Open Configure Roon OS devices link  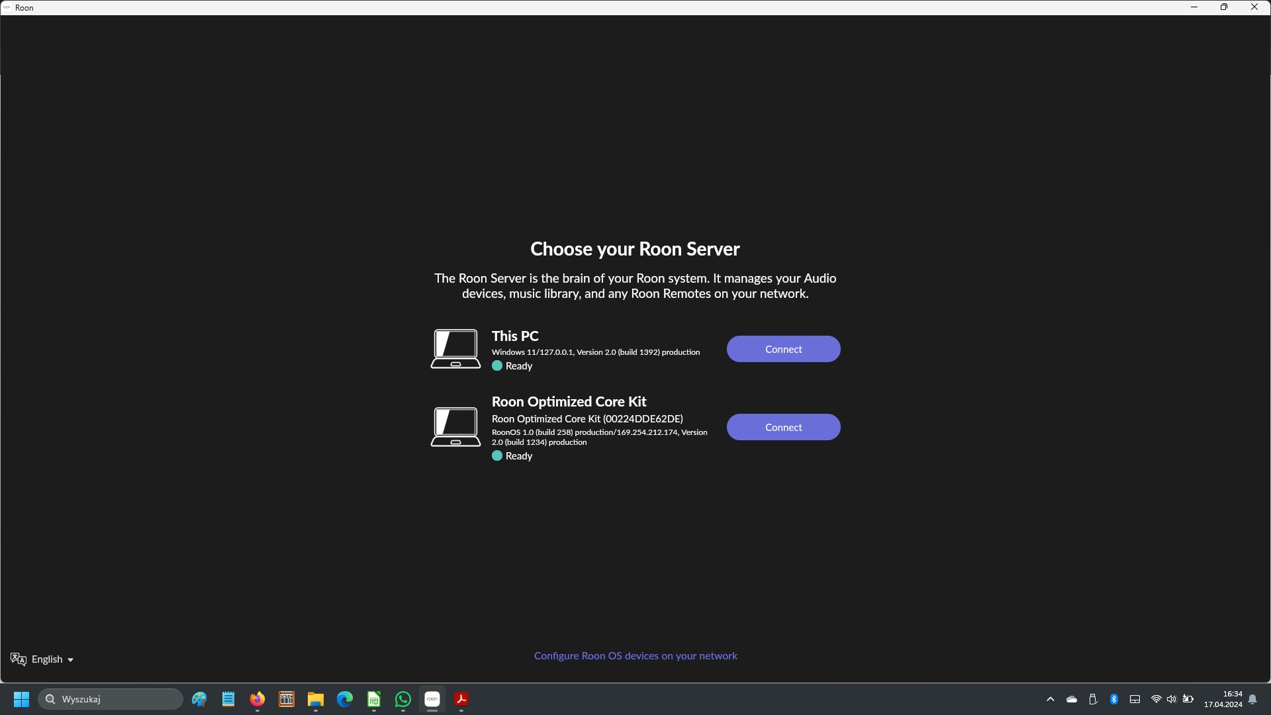pos(635,655)
